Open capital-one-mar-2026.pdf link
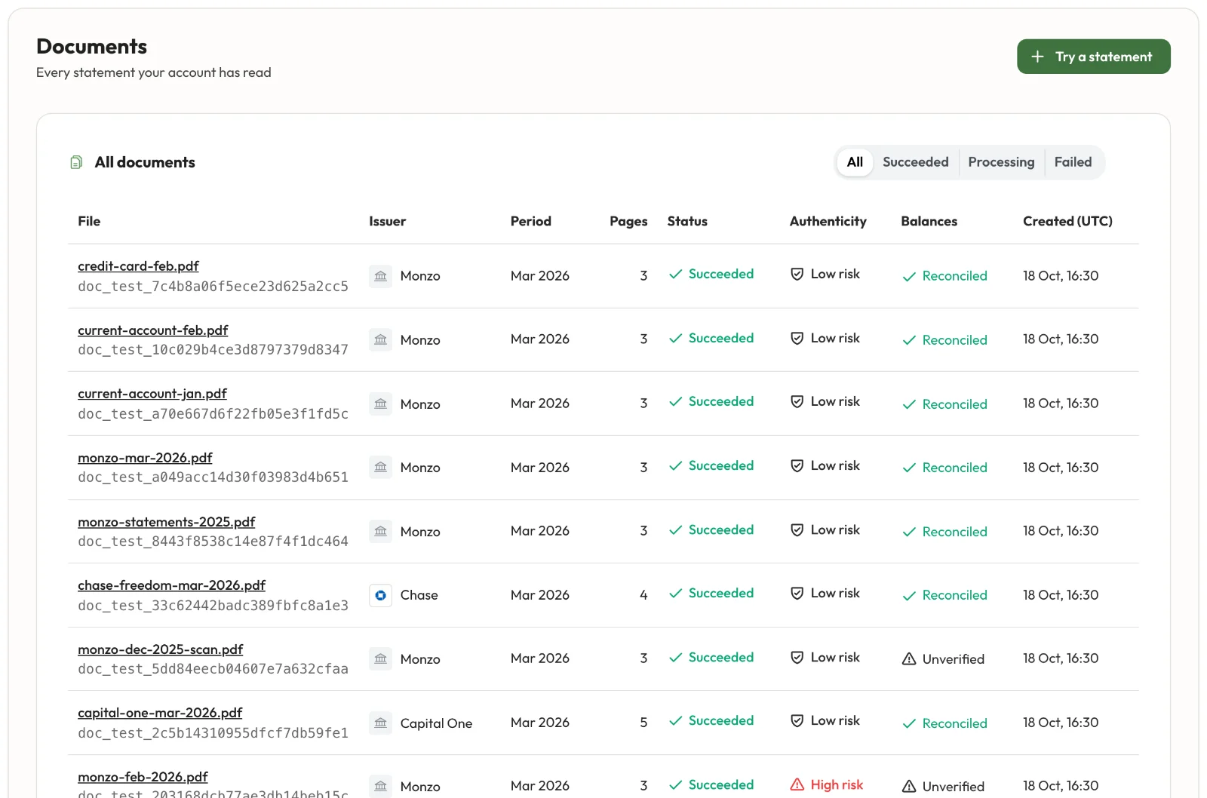Viewport: 1207px width, 798px height. (160, 713)
